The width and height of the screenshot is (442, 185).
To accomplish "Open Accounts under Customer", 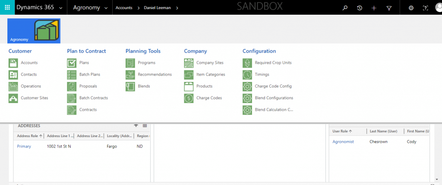I will click(x=29, y=63).
